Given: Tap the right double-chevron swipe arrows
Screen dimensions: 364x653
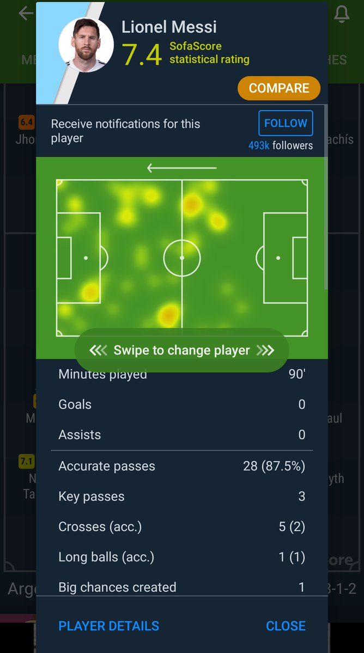Looking at the screenshot, I should click(265, 350).
